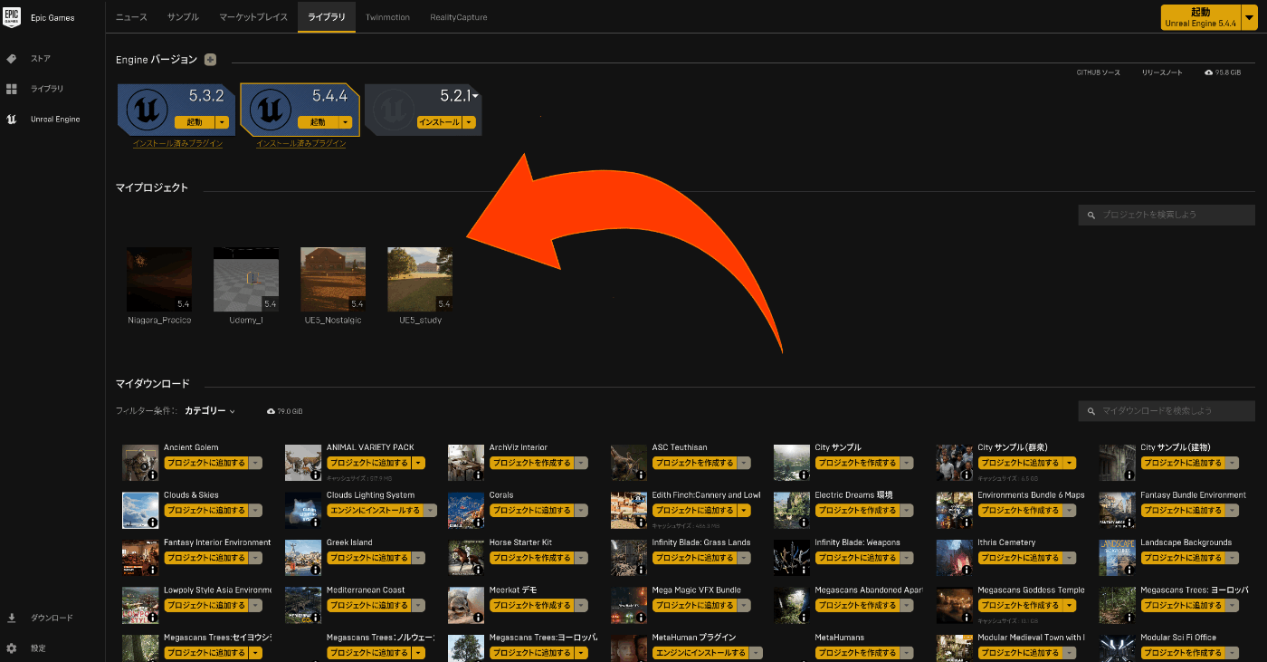Open インストール済みプラグイン link under 5.3.2

177,144
